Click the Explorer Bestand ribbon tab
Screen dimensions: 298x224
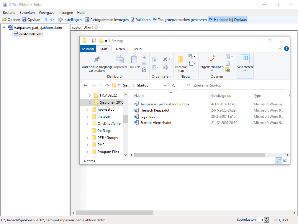point(88,49)
